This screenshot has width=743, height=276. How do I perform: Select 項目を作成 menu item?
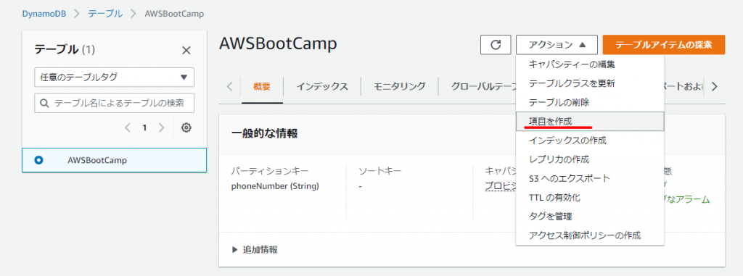pyautogui.click(x=590, y=121)
